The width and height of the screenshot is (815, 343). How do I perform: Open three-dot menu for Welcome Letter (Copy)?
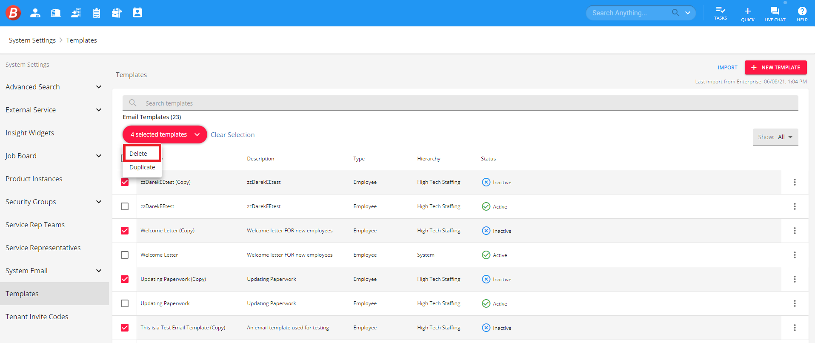(x=795, y=231)
